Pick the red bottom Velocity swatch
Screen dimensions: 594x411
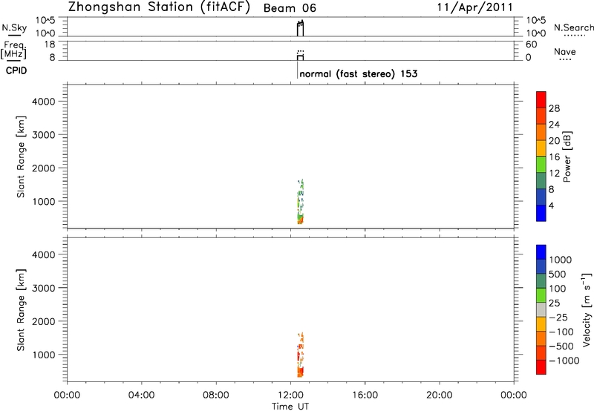(x=541, y=367)
